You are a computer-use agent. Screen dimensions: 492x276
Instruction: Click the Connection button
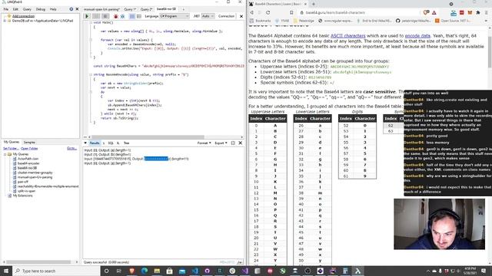click(226, 16)
